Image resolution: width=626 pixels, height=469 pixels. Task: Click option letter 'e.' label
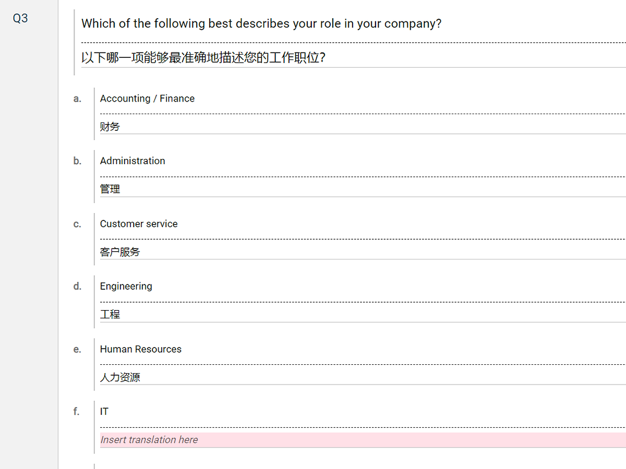[77, 349]
